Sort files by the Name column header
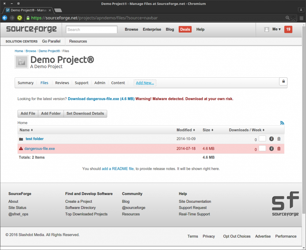306x250 pixels. pos(26,130)
